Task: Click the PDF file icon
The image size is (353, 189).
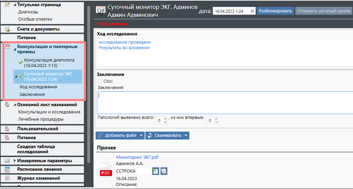Action: coord(106,173)
